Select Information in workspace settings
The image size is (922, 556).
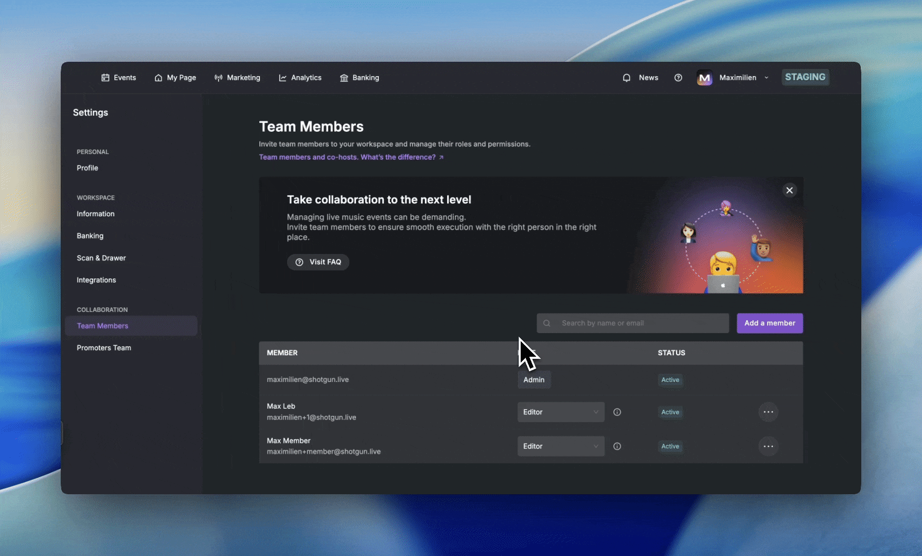pyautogui.click(x=96, y=214)
